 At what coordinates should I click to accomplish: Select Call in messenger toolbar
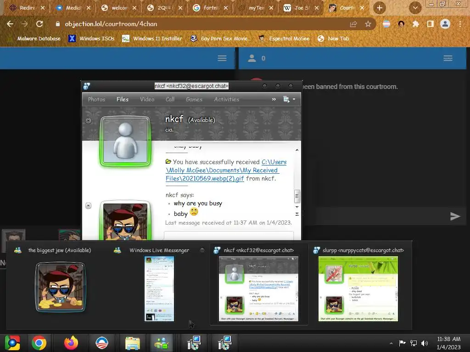pos(170,99)
